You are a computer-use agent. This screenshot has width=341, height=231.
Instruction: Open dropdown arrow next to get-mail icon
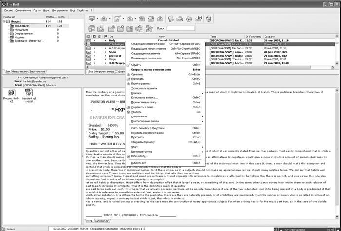[x=97, y=19]
